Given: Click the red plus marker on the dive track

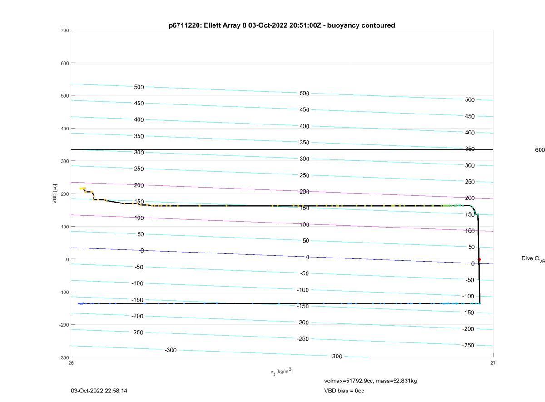Looking at the screenshot, I should coord(479,259).
